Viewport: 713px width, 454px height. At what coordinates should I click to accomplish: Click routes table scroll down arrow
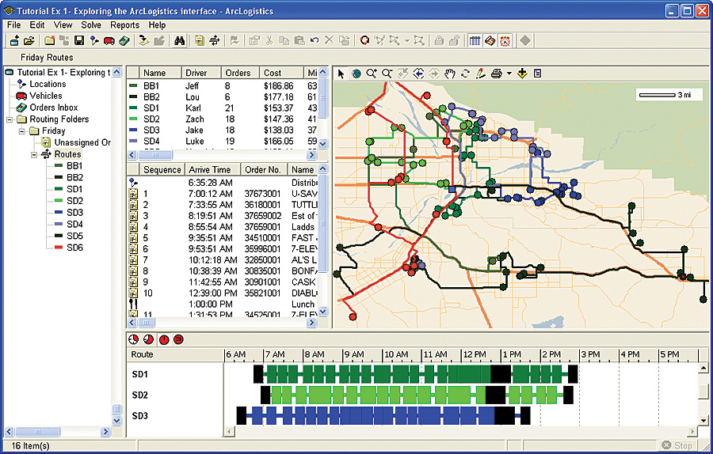click(323, 144)
